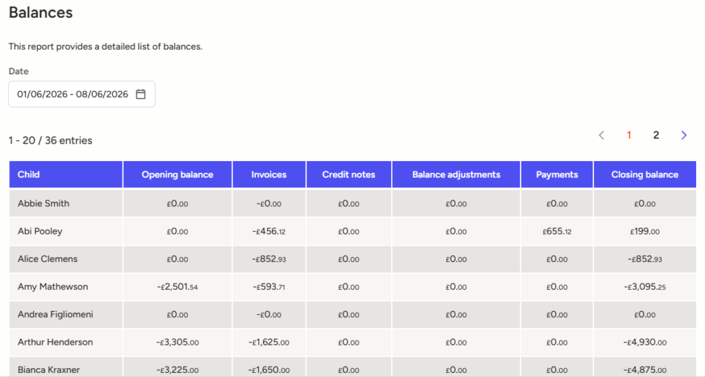Click Arthur Henderson's invoices value -£1,625.00
The width and height of the screenshot is (705, 377).
coord(269,343)
